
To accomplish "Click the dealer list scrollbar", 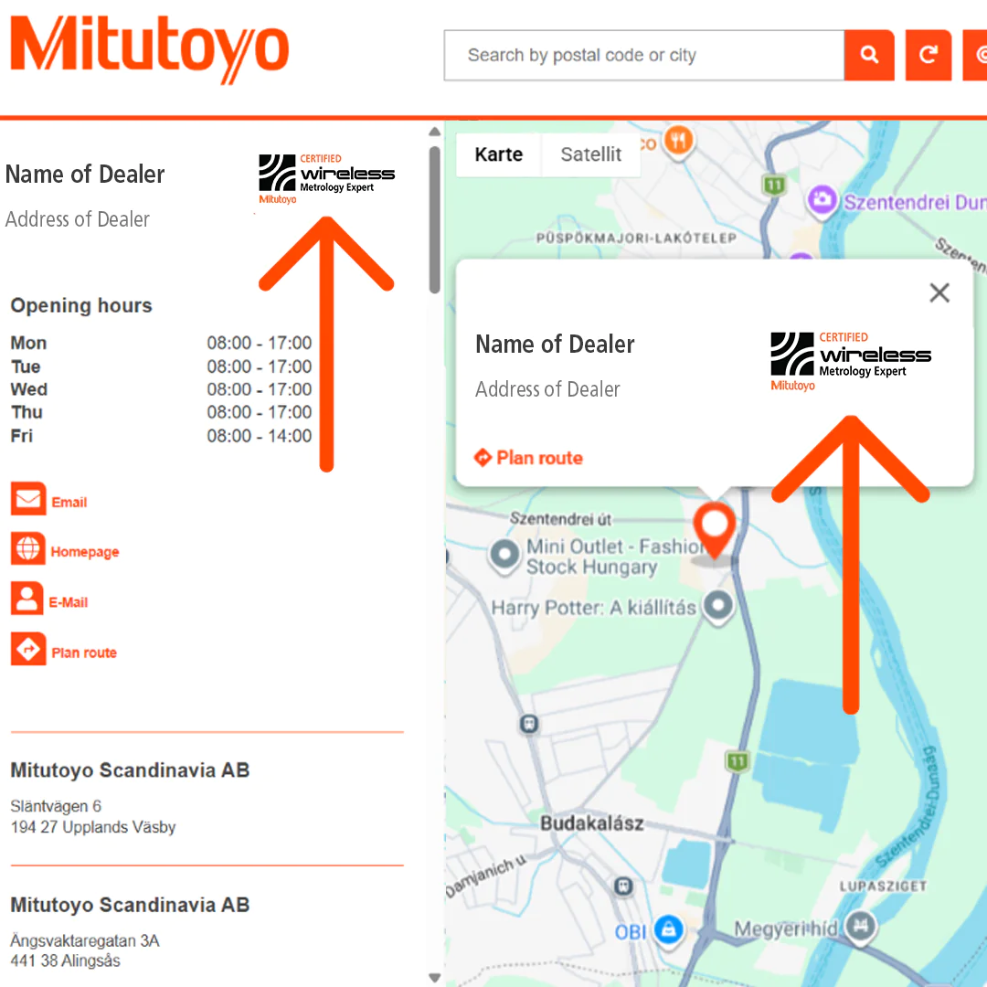I will [x=435, y=219].
